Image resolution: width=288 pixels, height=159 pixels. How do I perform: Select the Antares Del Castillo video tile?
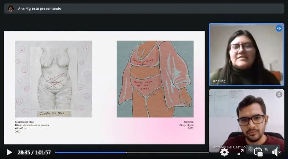point(246,121)
